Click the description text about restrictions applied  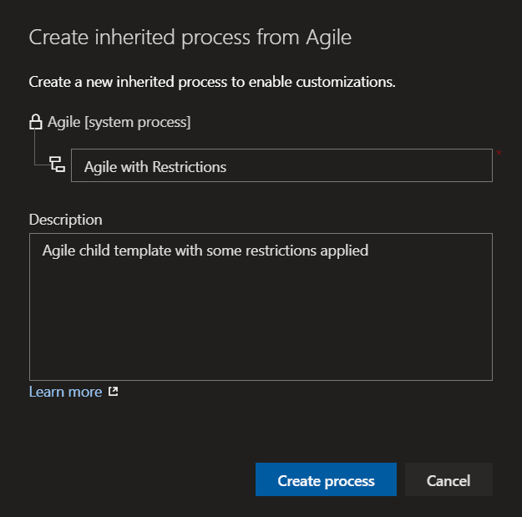(205, 251)
